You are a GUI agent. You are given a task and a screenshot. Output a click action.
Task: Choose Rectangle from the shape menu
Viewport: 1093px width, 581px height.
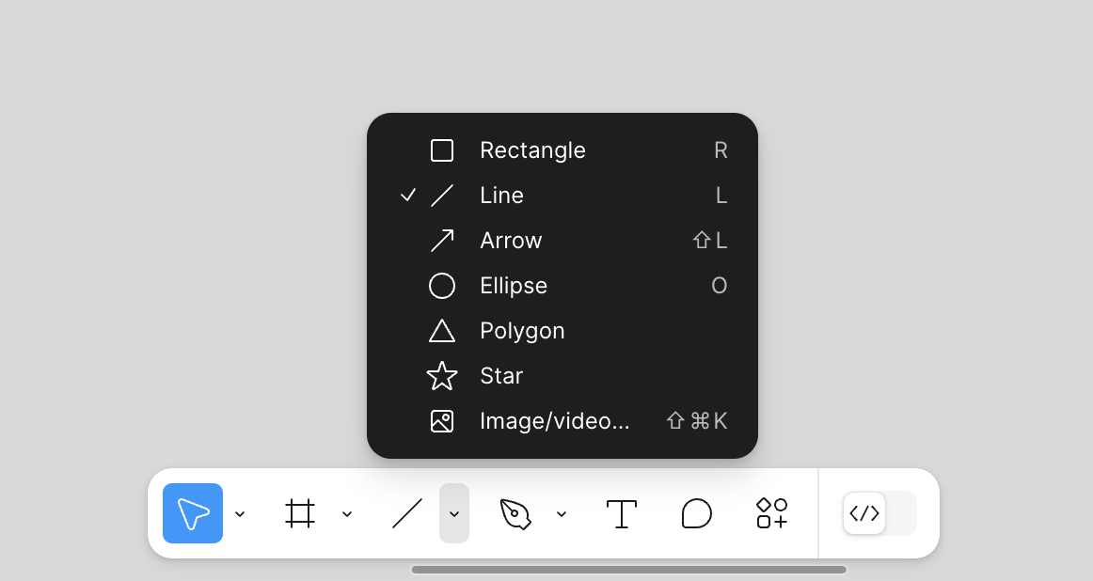click(x=532, y=150)
